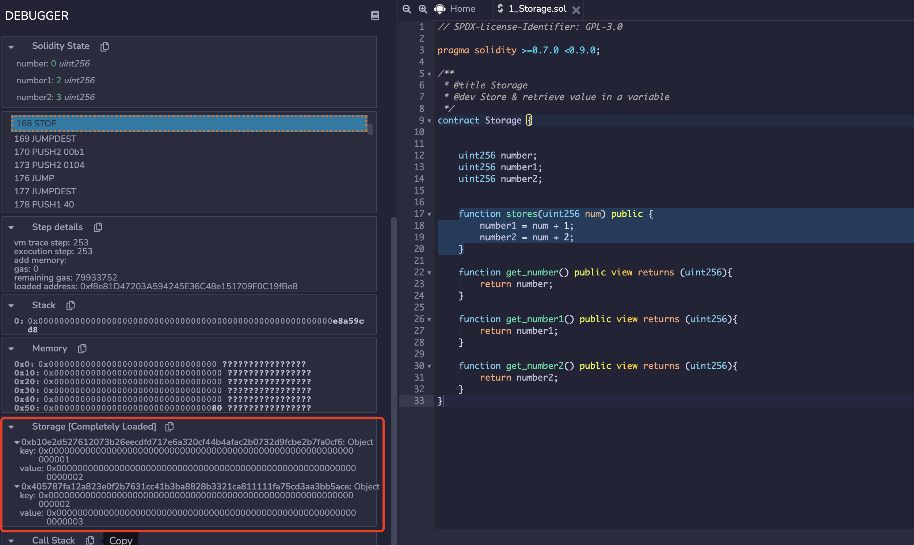Screen dimensions: 914x545
Task: Click line number 33 in the gutter
Action: 419,401
